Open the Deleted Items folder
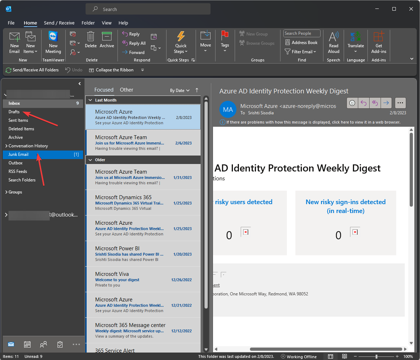The height and width of the screenshot is (360, 420). click(x=43, y=129)
